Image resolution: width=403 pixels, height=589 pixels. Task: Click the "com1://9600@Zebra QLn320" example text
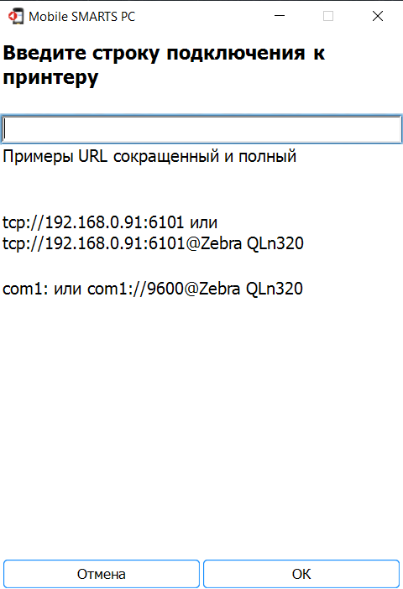click(x=195, y=289)
